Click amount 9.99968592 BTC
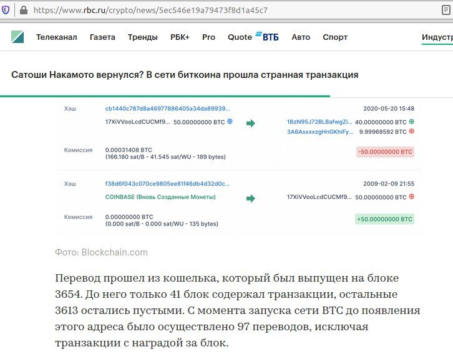 (x=382, y=132)
